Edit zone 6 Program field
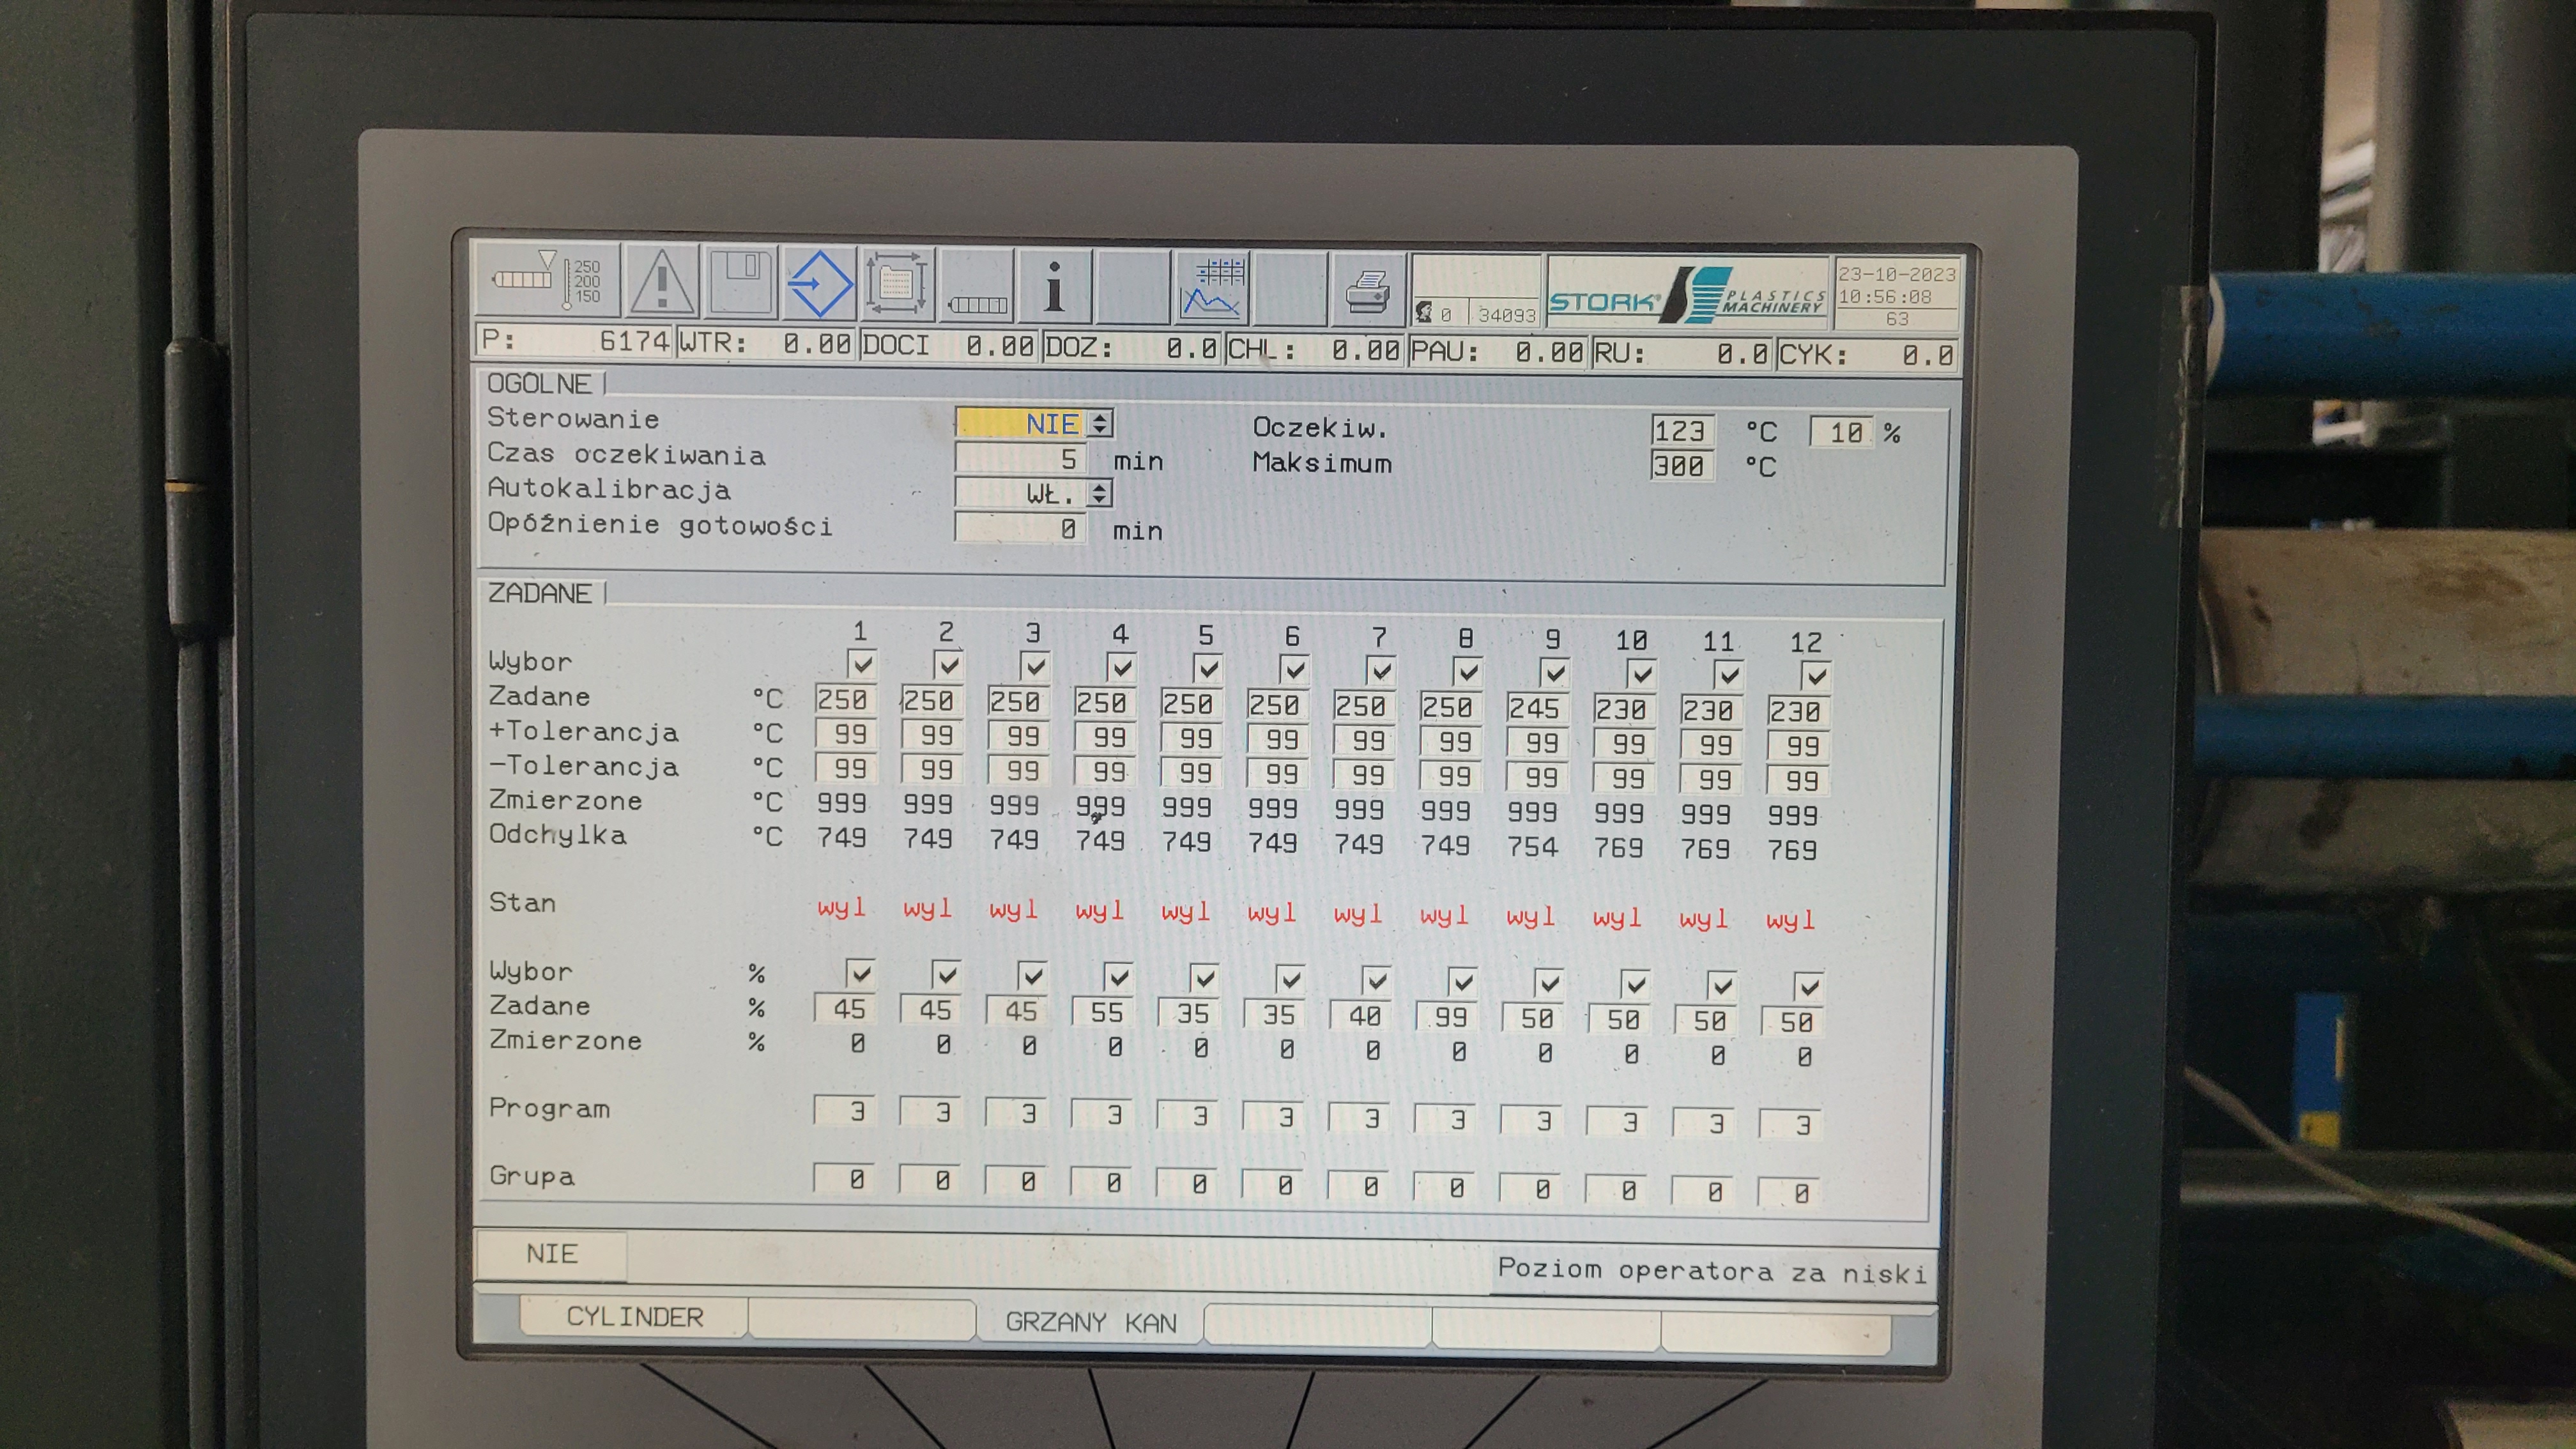This screenshot has width=2576, height=1449. click(1274, 1116)
